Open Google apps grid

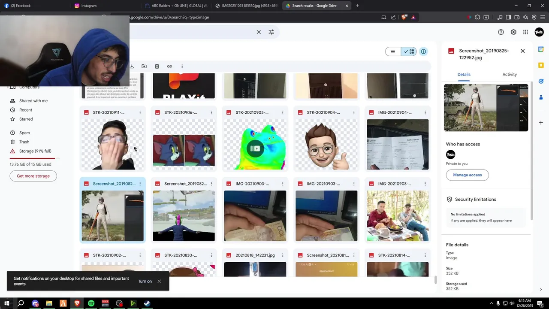click(x=525, y=32)
